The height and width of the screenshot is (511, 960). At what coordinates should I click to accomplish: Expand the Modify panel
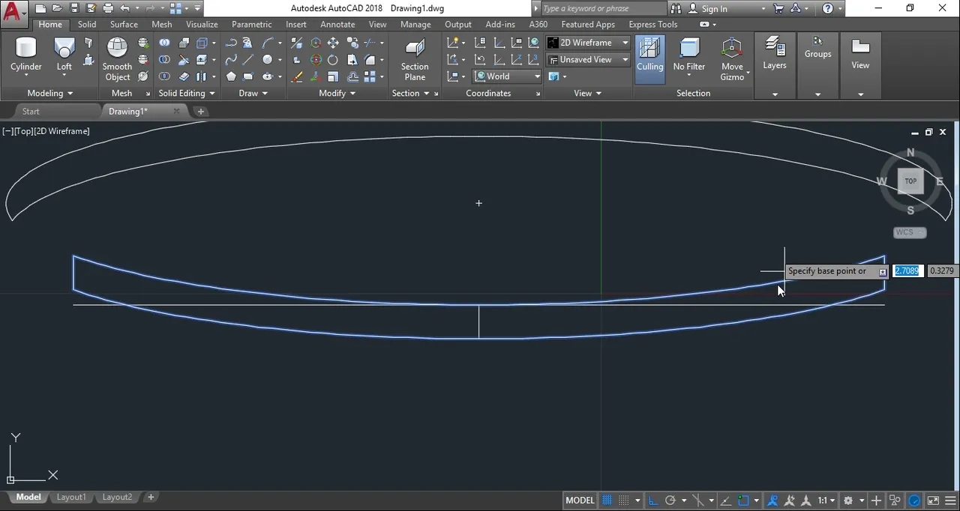pyautogui.click(x=337, y=93)
